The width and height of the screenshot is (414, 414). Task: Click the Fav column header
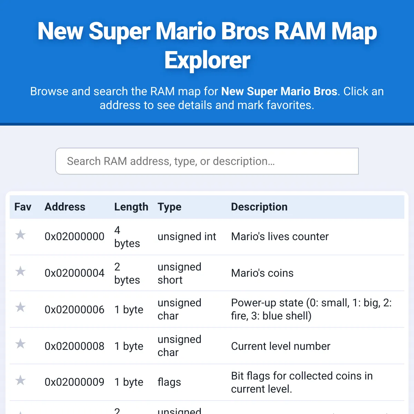point(23,207)
